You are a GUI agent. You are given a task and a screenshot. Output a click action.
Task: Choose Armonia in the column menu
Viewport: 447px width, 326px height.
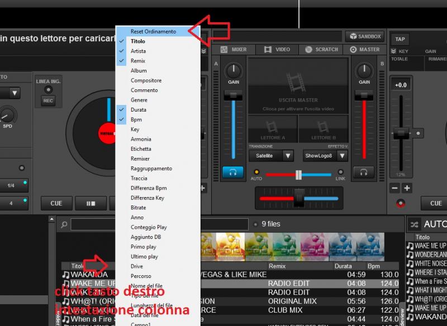pos(158,139)
